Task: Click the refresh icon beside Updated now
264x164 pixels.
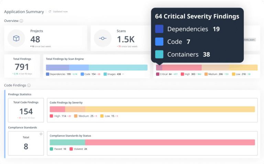Action: [x=50, y=12]
